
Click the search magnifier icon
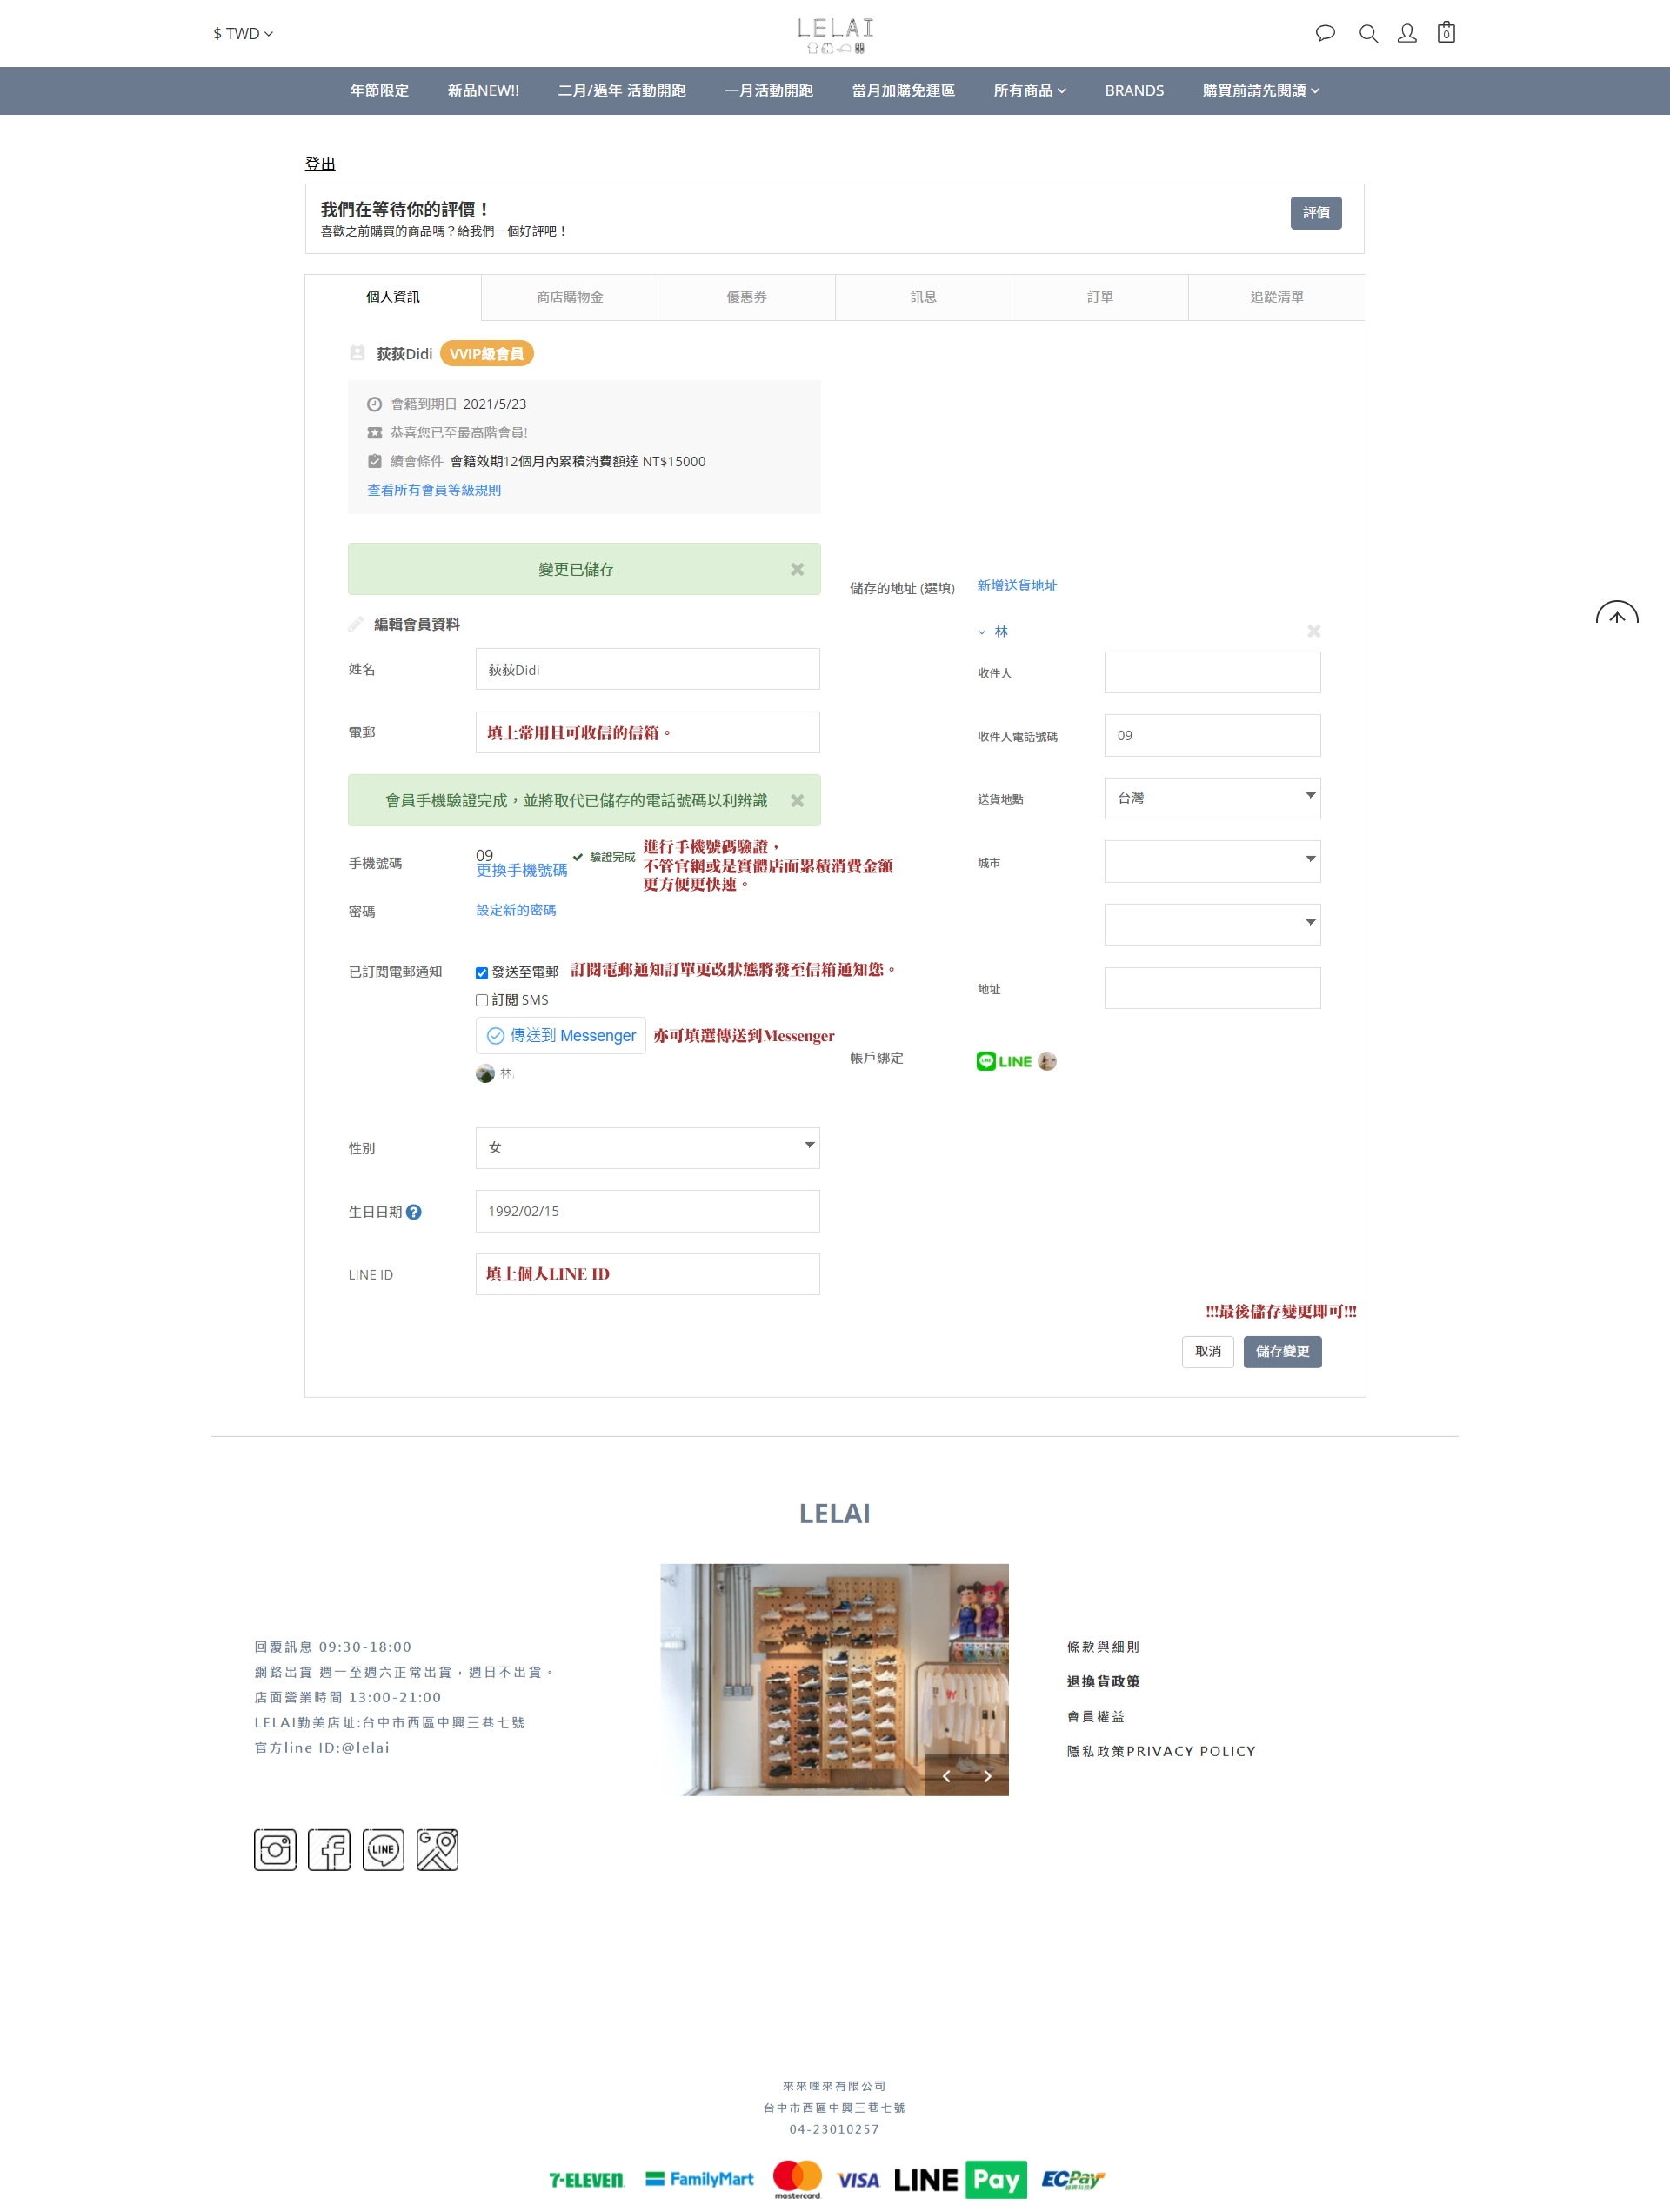click(1368, 33)
